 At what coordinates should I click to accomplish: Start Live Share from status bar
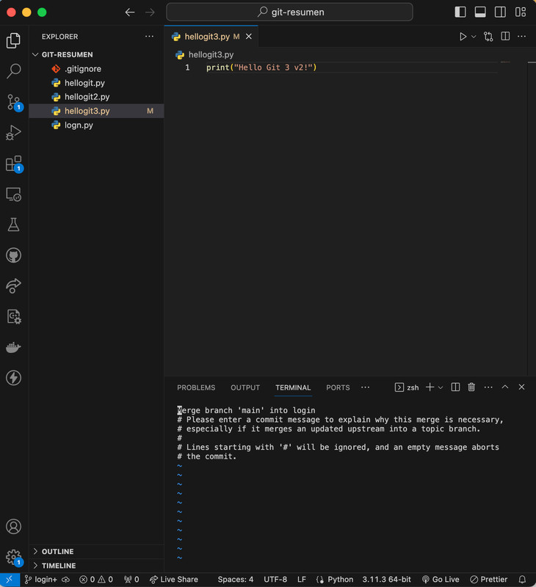point(174,580)
